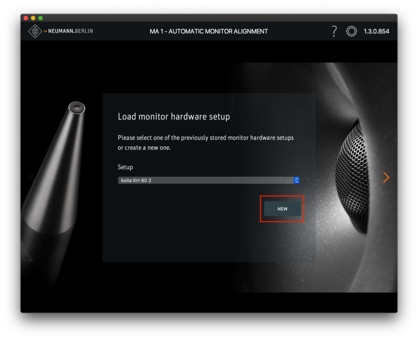Open settings with the gear icon
This screenshot has width=418, height=340.
351,31
